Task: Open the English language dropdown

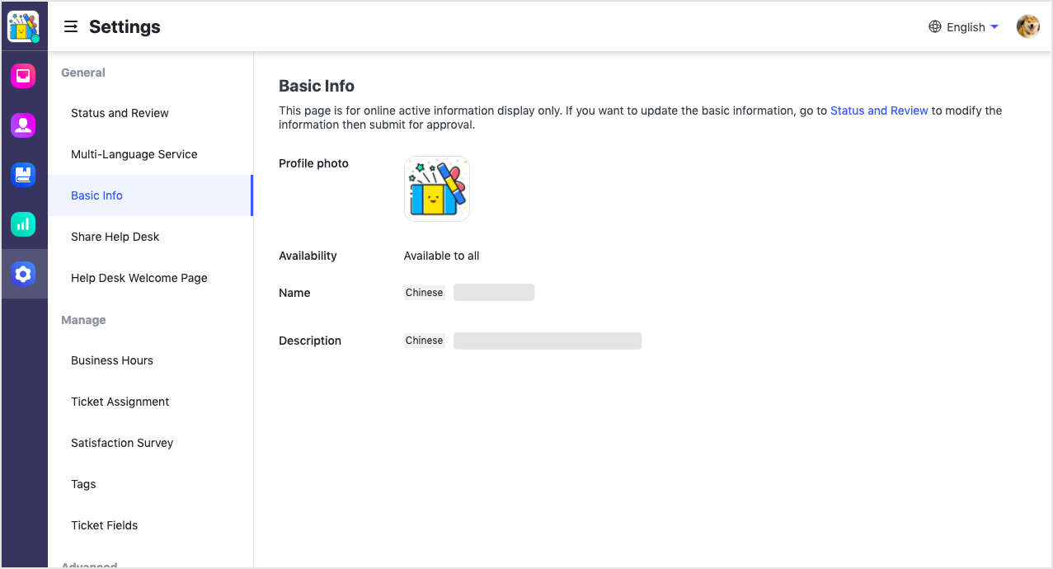Action: click(x=965, y=26)
